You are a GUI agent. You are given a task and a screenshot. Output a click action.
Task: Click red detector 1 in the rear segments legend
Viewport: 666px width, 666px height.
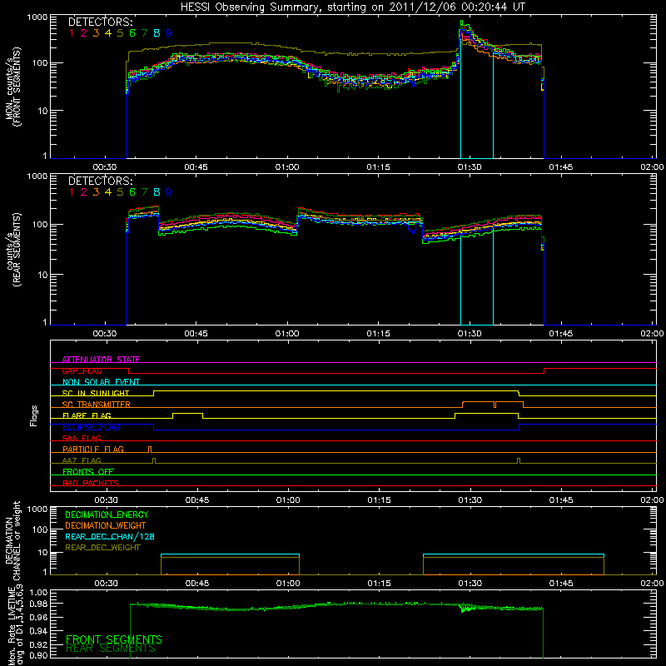click(x=72, y=192)
